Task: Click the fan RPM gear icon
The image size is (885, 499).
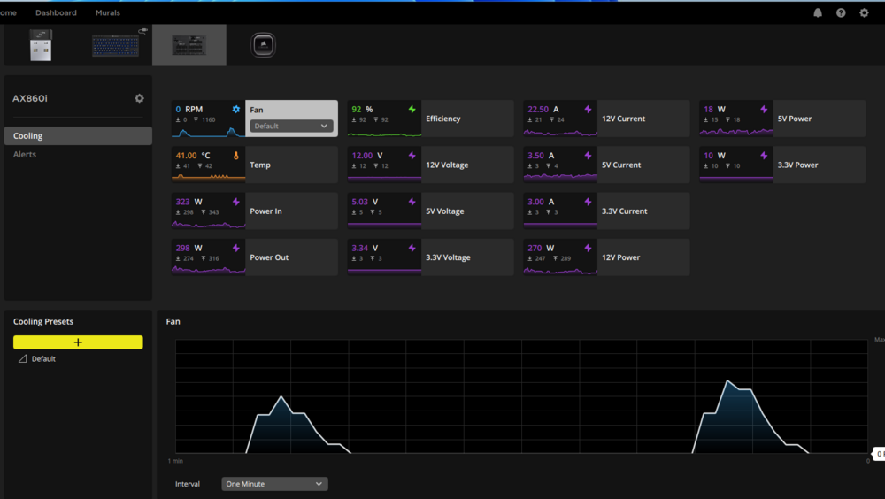Action: [x=236, y=109]
